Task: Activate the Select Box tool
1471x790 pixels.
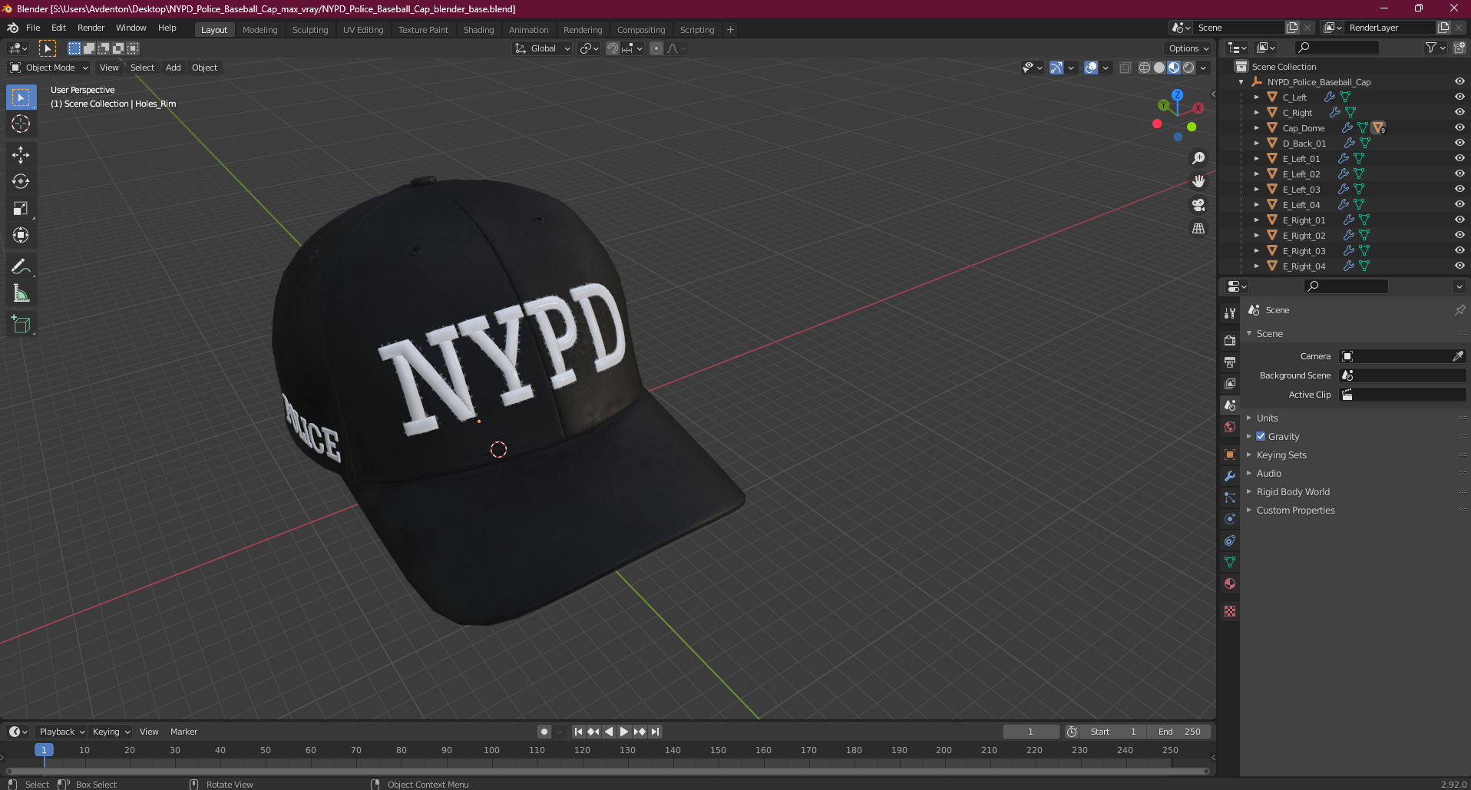Action: (x=21, y=98)
